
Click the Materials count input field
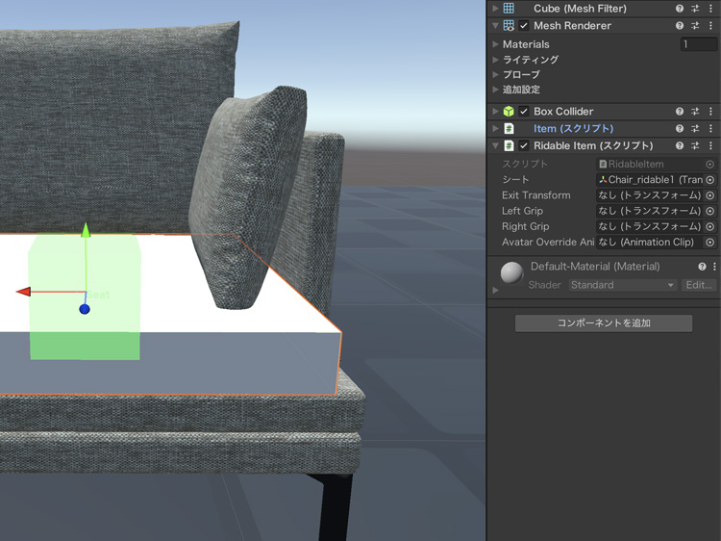[x=698, y=44]
